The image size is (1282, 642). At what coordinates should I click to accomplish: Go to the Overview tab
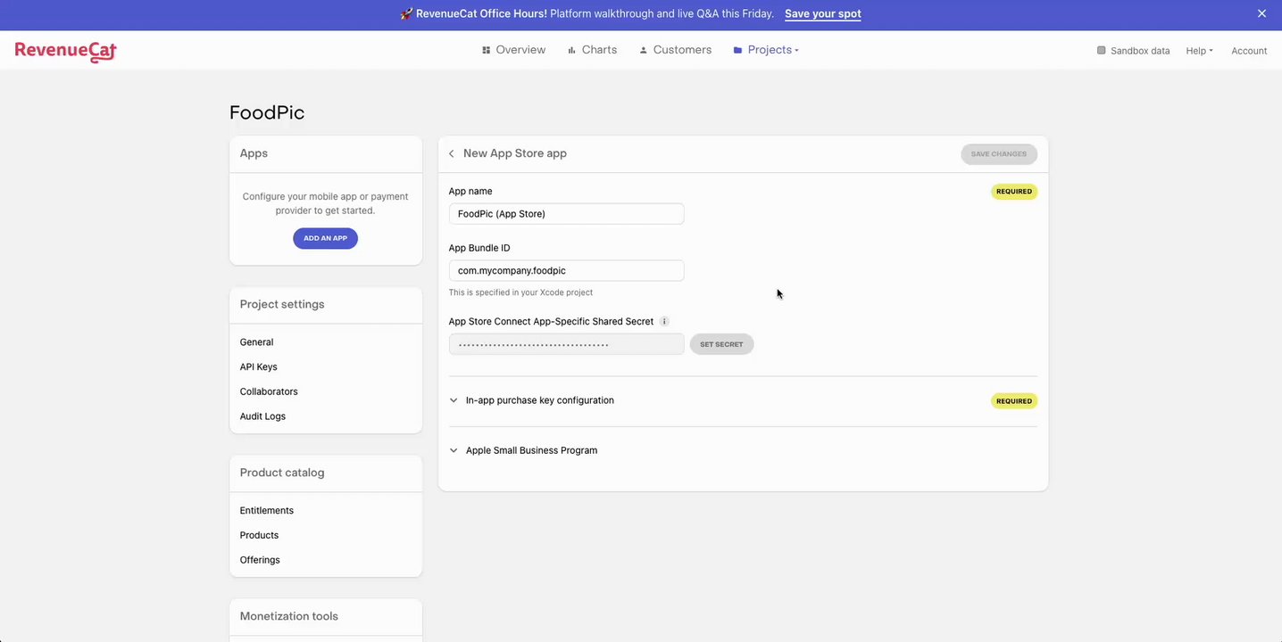(513, 50)
